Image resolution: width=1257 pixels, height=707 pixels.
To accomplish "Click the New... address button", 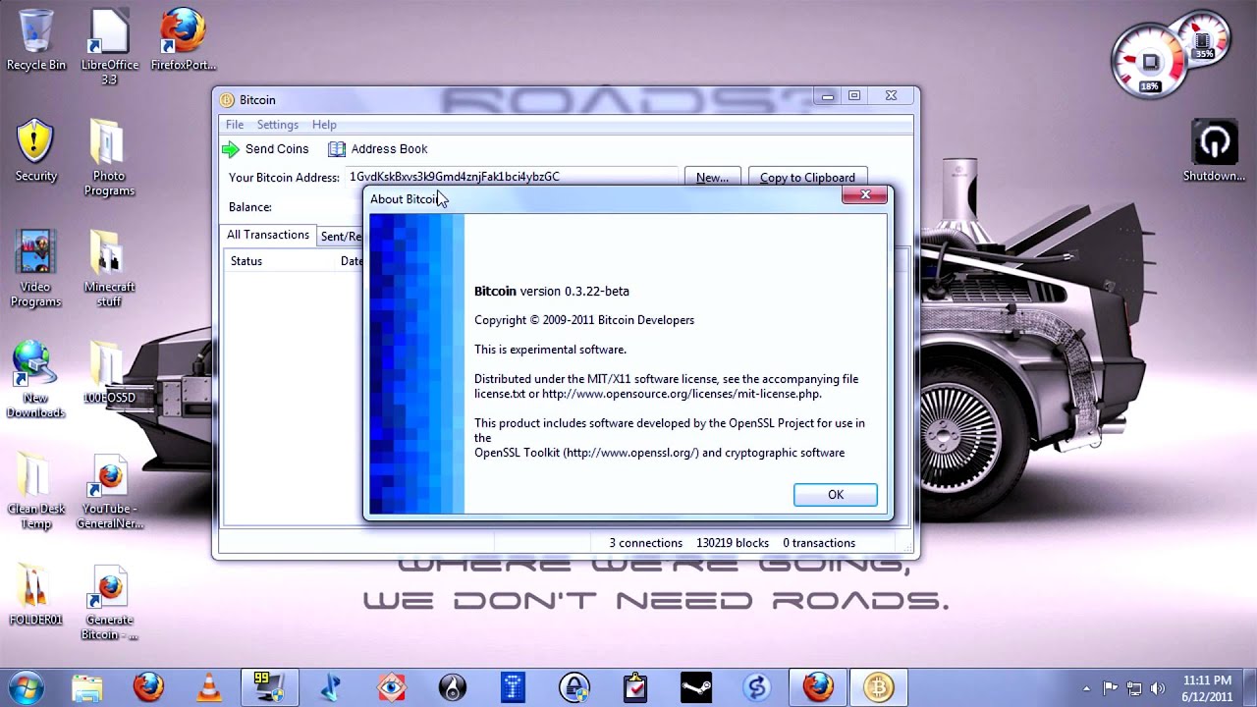I will click(712, 178).
